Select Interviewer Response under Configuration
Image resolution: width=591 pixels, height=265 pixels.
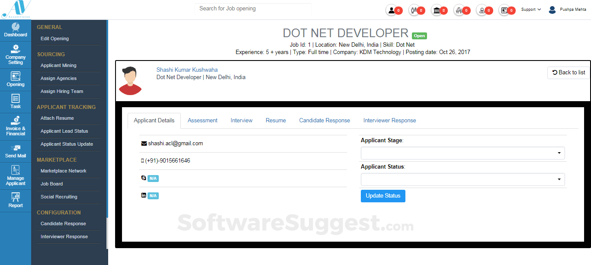tap(64, 236)
